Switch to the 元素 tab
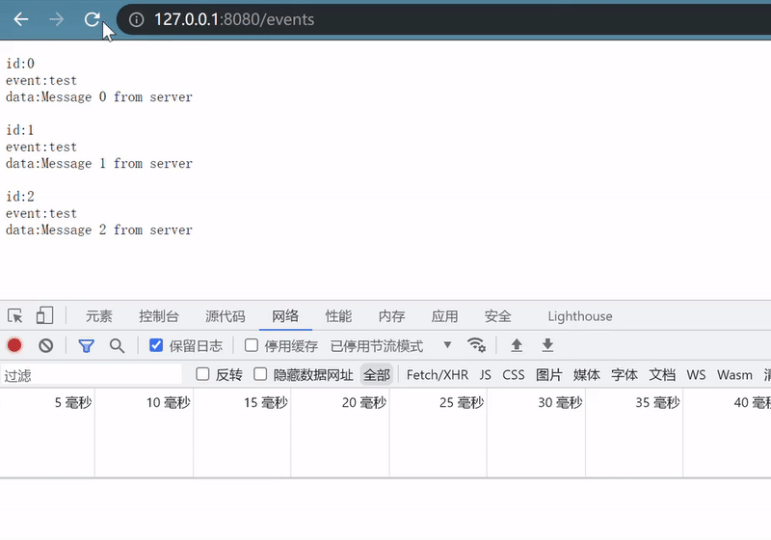Viewport: 771px width, 540px height. (x=99, y=315)
